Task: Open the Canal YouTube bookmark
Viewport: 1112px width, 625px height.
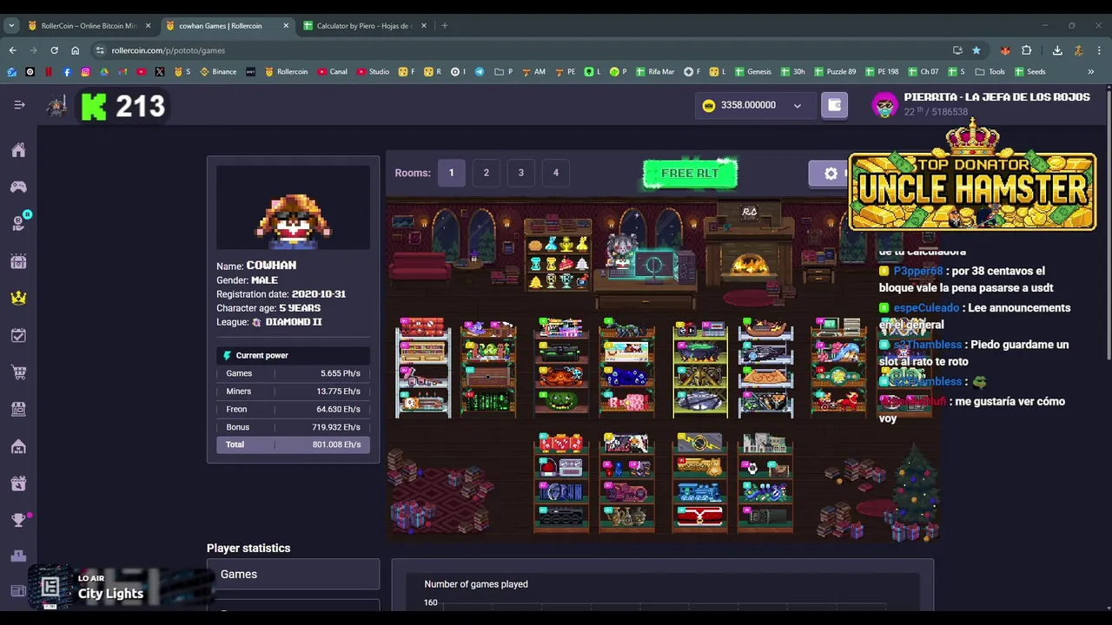Action: [x=333, y=72]
